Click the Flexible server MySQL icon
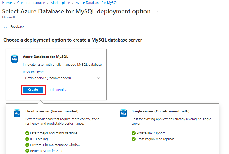 click(x=17, y=113)
